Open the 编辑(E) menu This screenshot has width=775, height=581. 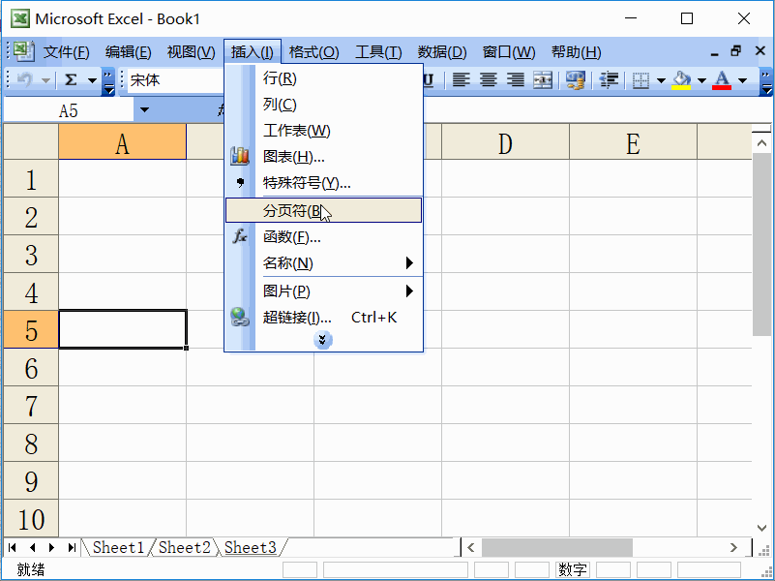pos(128,52)
